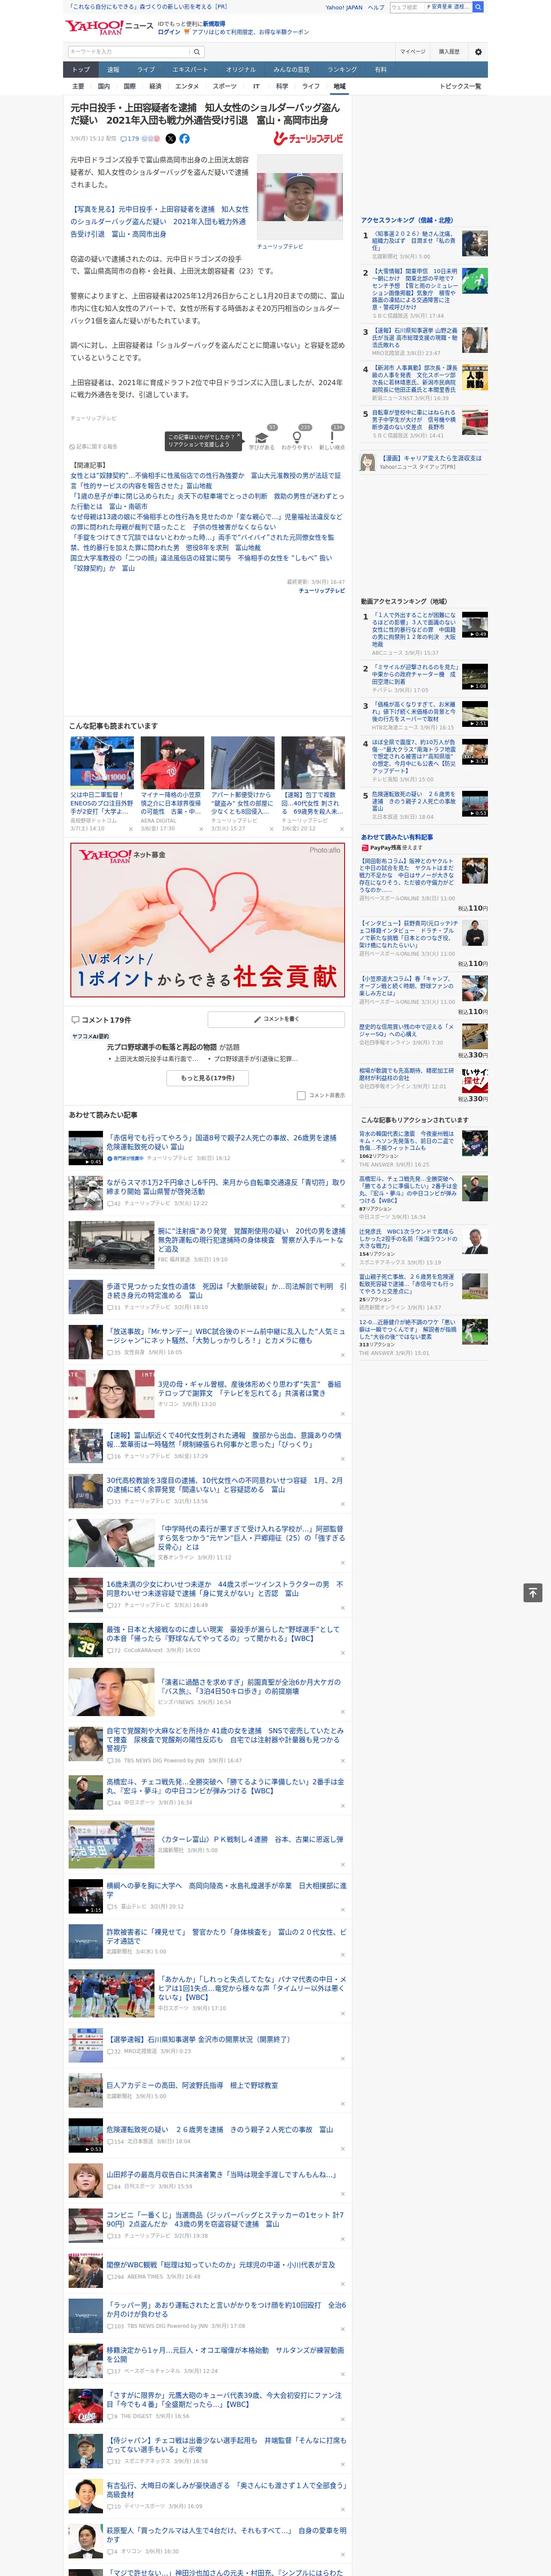This screenshot has height=2576, width=551.
Task: Click the 購入履歴 link
Action: pos(449,52)
